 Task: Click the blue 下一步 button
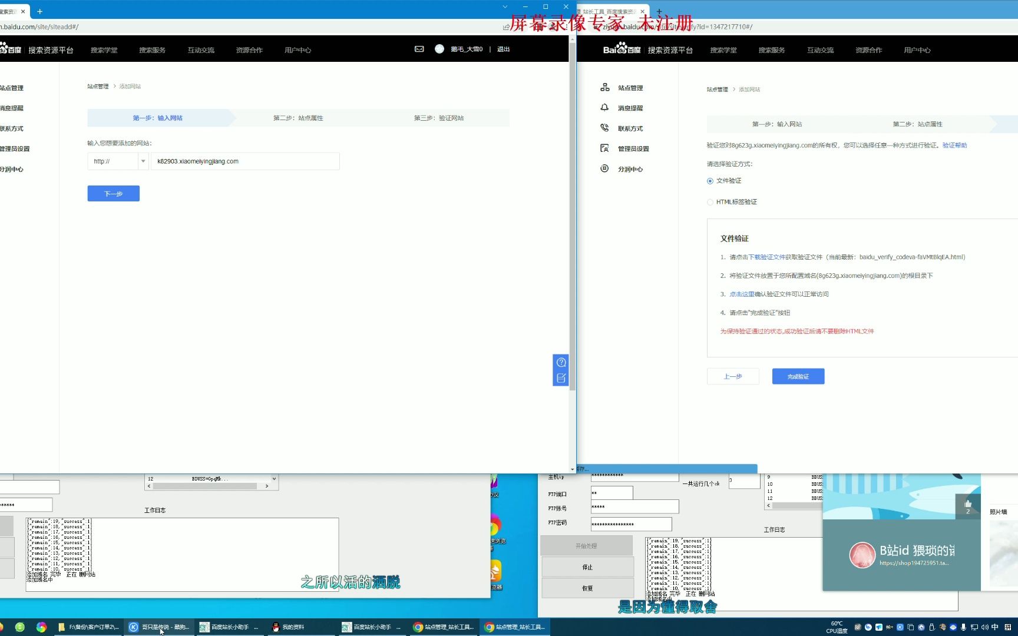(114, 193)
